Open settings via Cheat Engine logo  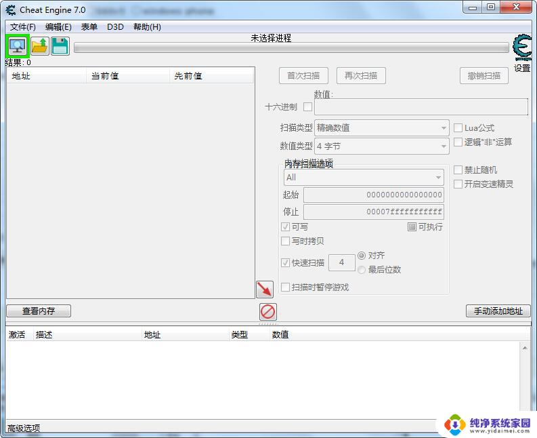[522, 49]
